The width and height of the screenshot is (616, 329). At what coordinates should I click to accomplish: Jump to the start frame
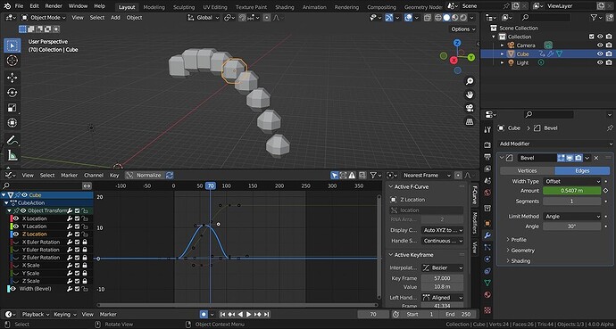click(x=223, y=314)
